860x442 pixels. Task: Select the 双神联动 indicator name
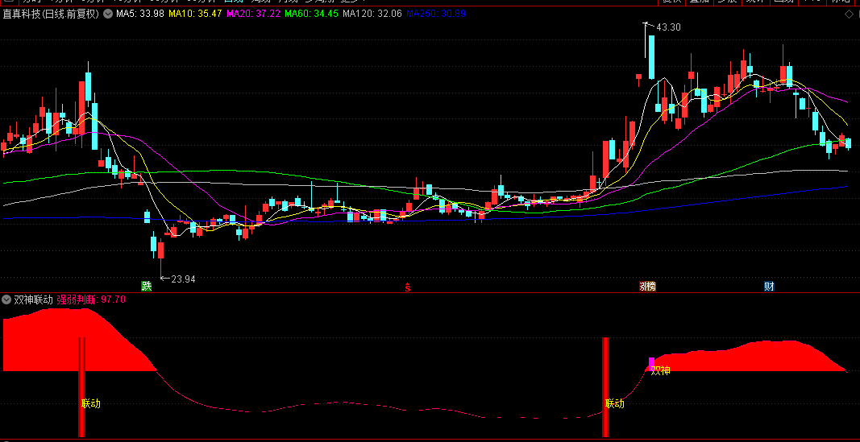click(34, 299)
